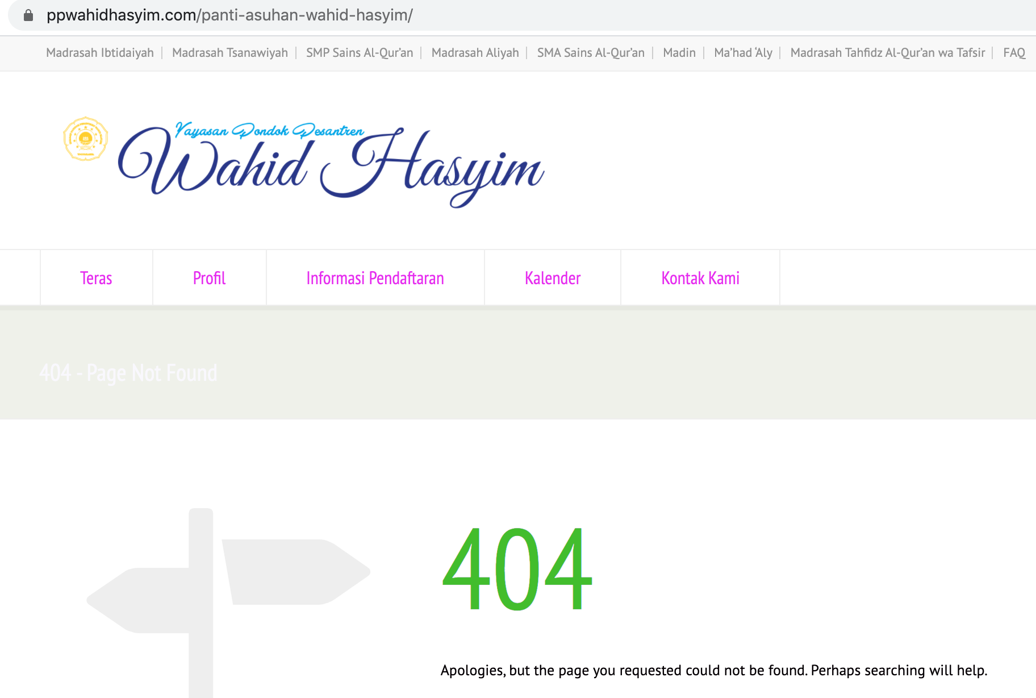Open Madrasah Tahfidz Al-Qur'an wa Tafsir
The height and width of the screenshot is (698, 1036).
point(888,53)
